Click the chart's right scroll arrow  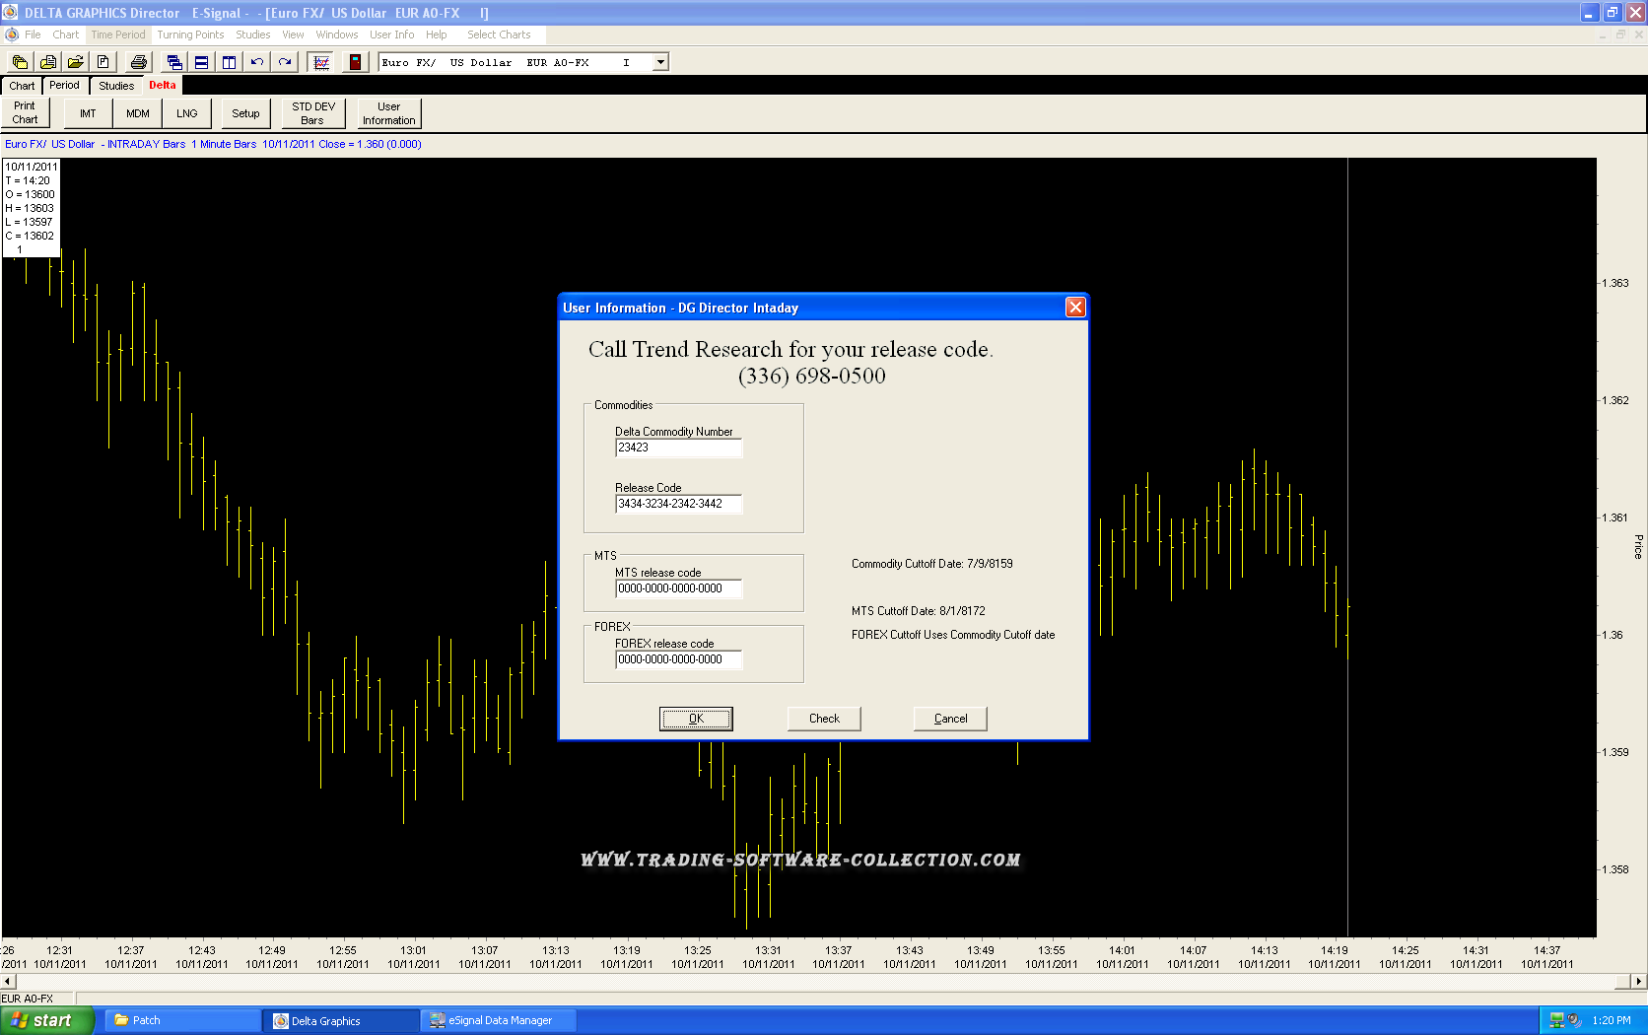[1638, 981]
